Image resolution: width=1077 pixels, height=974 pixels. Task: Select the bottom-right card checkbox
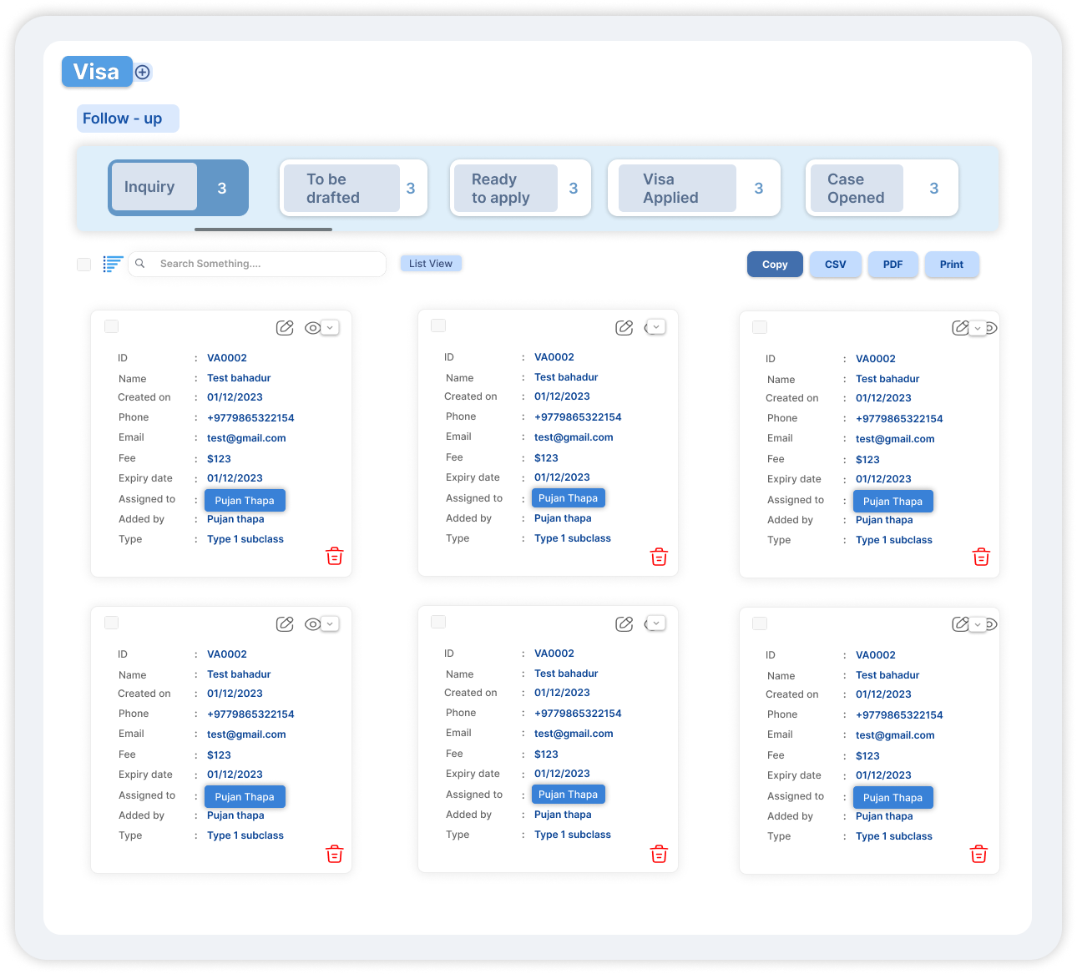click(x=760, y=623)
